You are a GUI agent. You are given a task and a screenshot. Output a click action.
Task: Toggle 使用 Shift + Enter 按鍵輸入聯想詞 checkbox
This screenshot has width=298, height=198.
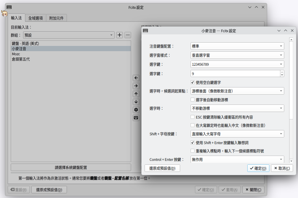point(193,142)
